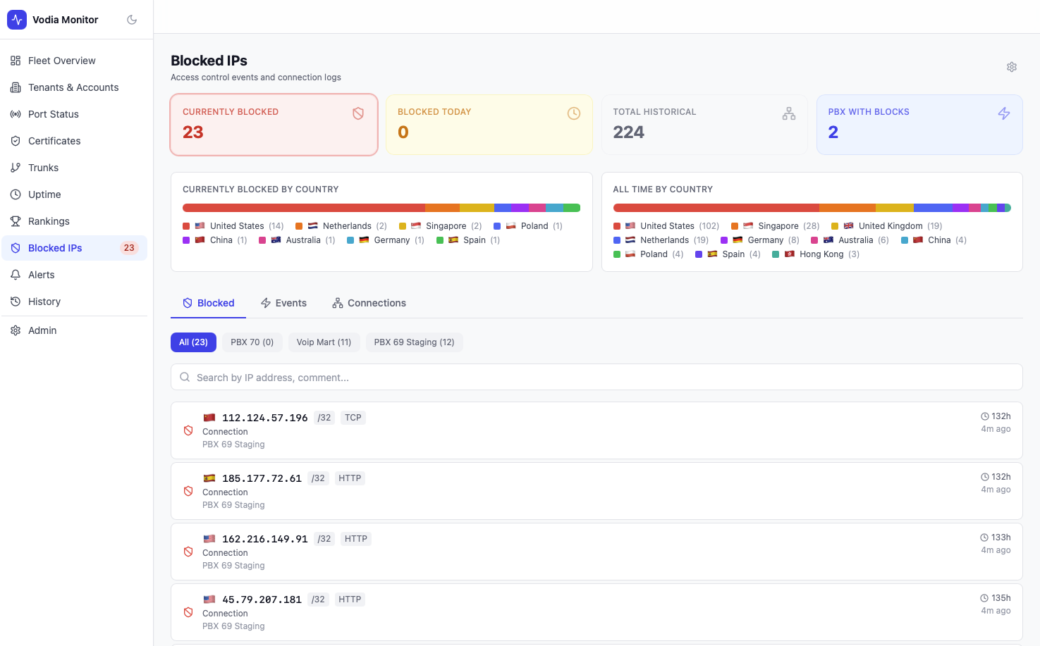Open Fleet Overview from sidebar
The height and width of the screenshot is (646, 1040).
tap(62, 61)
